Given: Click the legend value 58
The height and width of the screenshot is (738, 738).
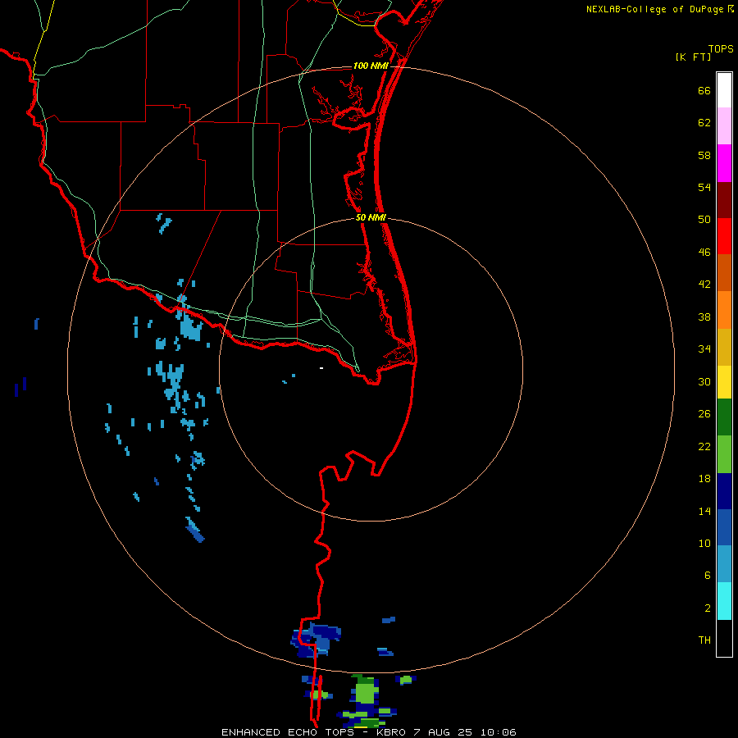Looking at the screenshot, I should pyautogui.click(x=704, y=155).
